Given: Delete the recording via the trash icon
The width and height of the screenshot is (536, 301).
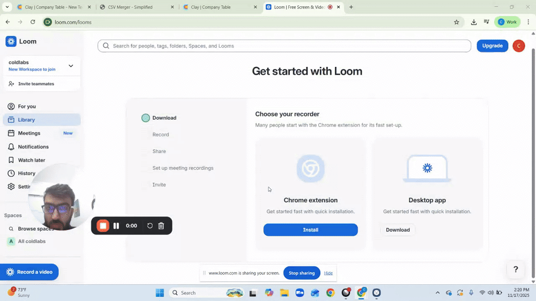Looking at the screenshot, I should 161,226.
